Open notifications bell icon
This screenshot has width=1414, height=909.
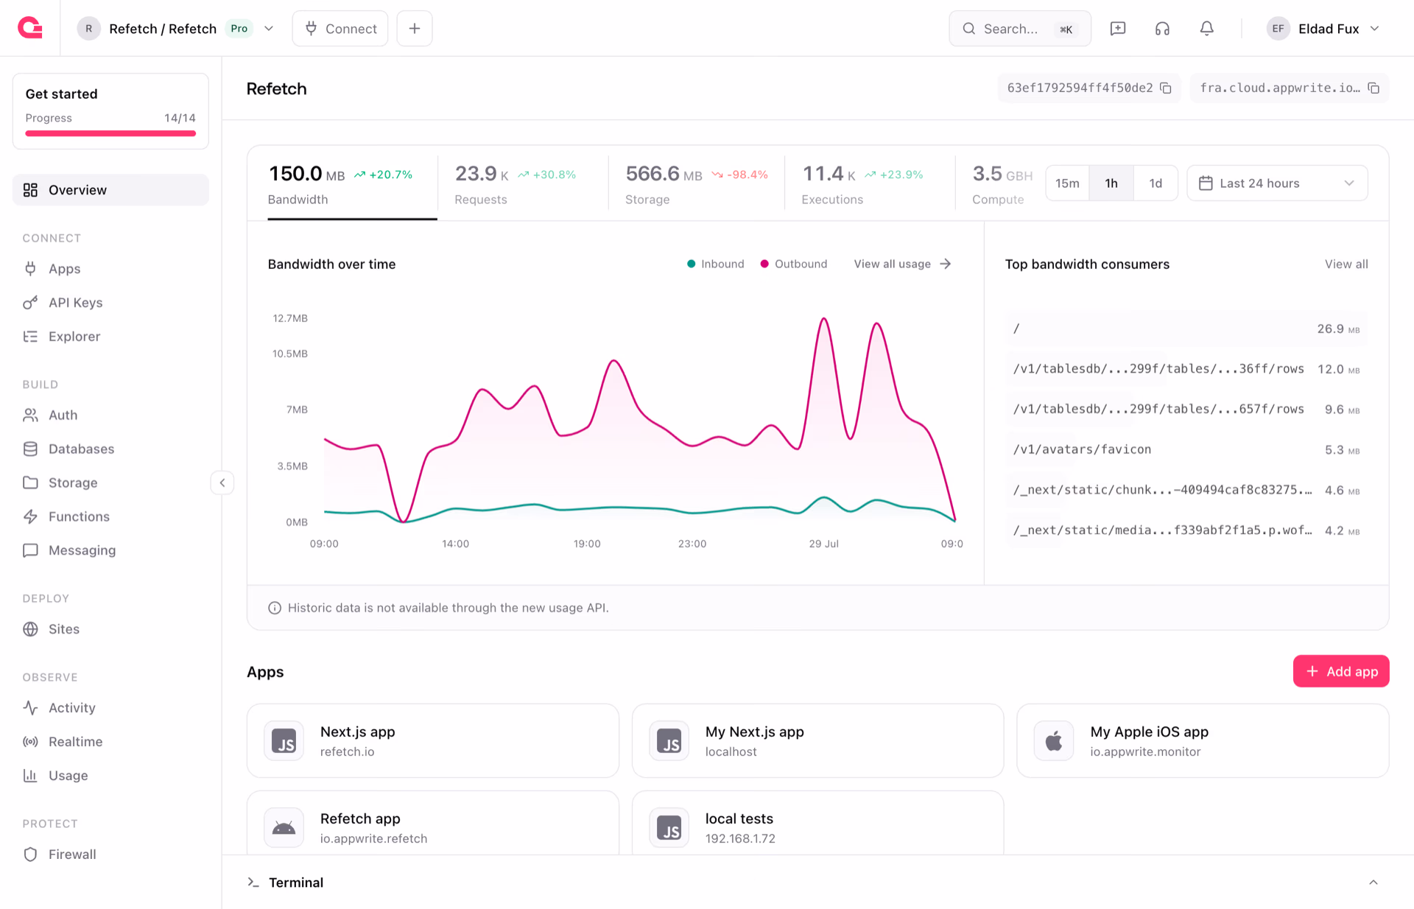pyautogui.click(x=1206, y=29)
